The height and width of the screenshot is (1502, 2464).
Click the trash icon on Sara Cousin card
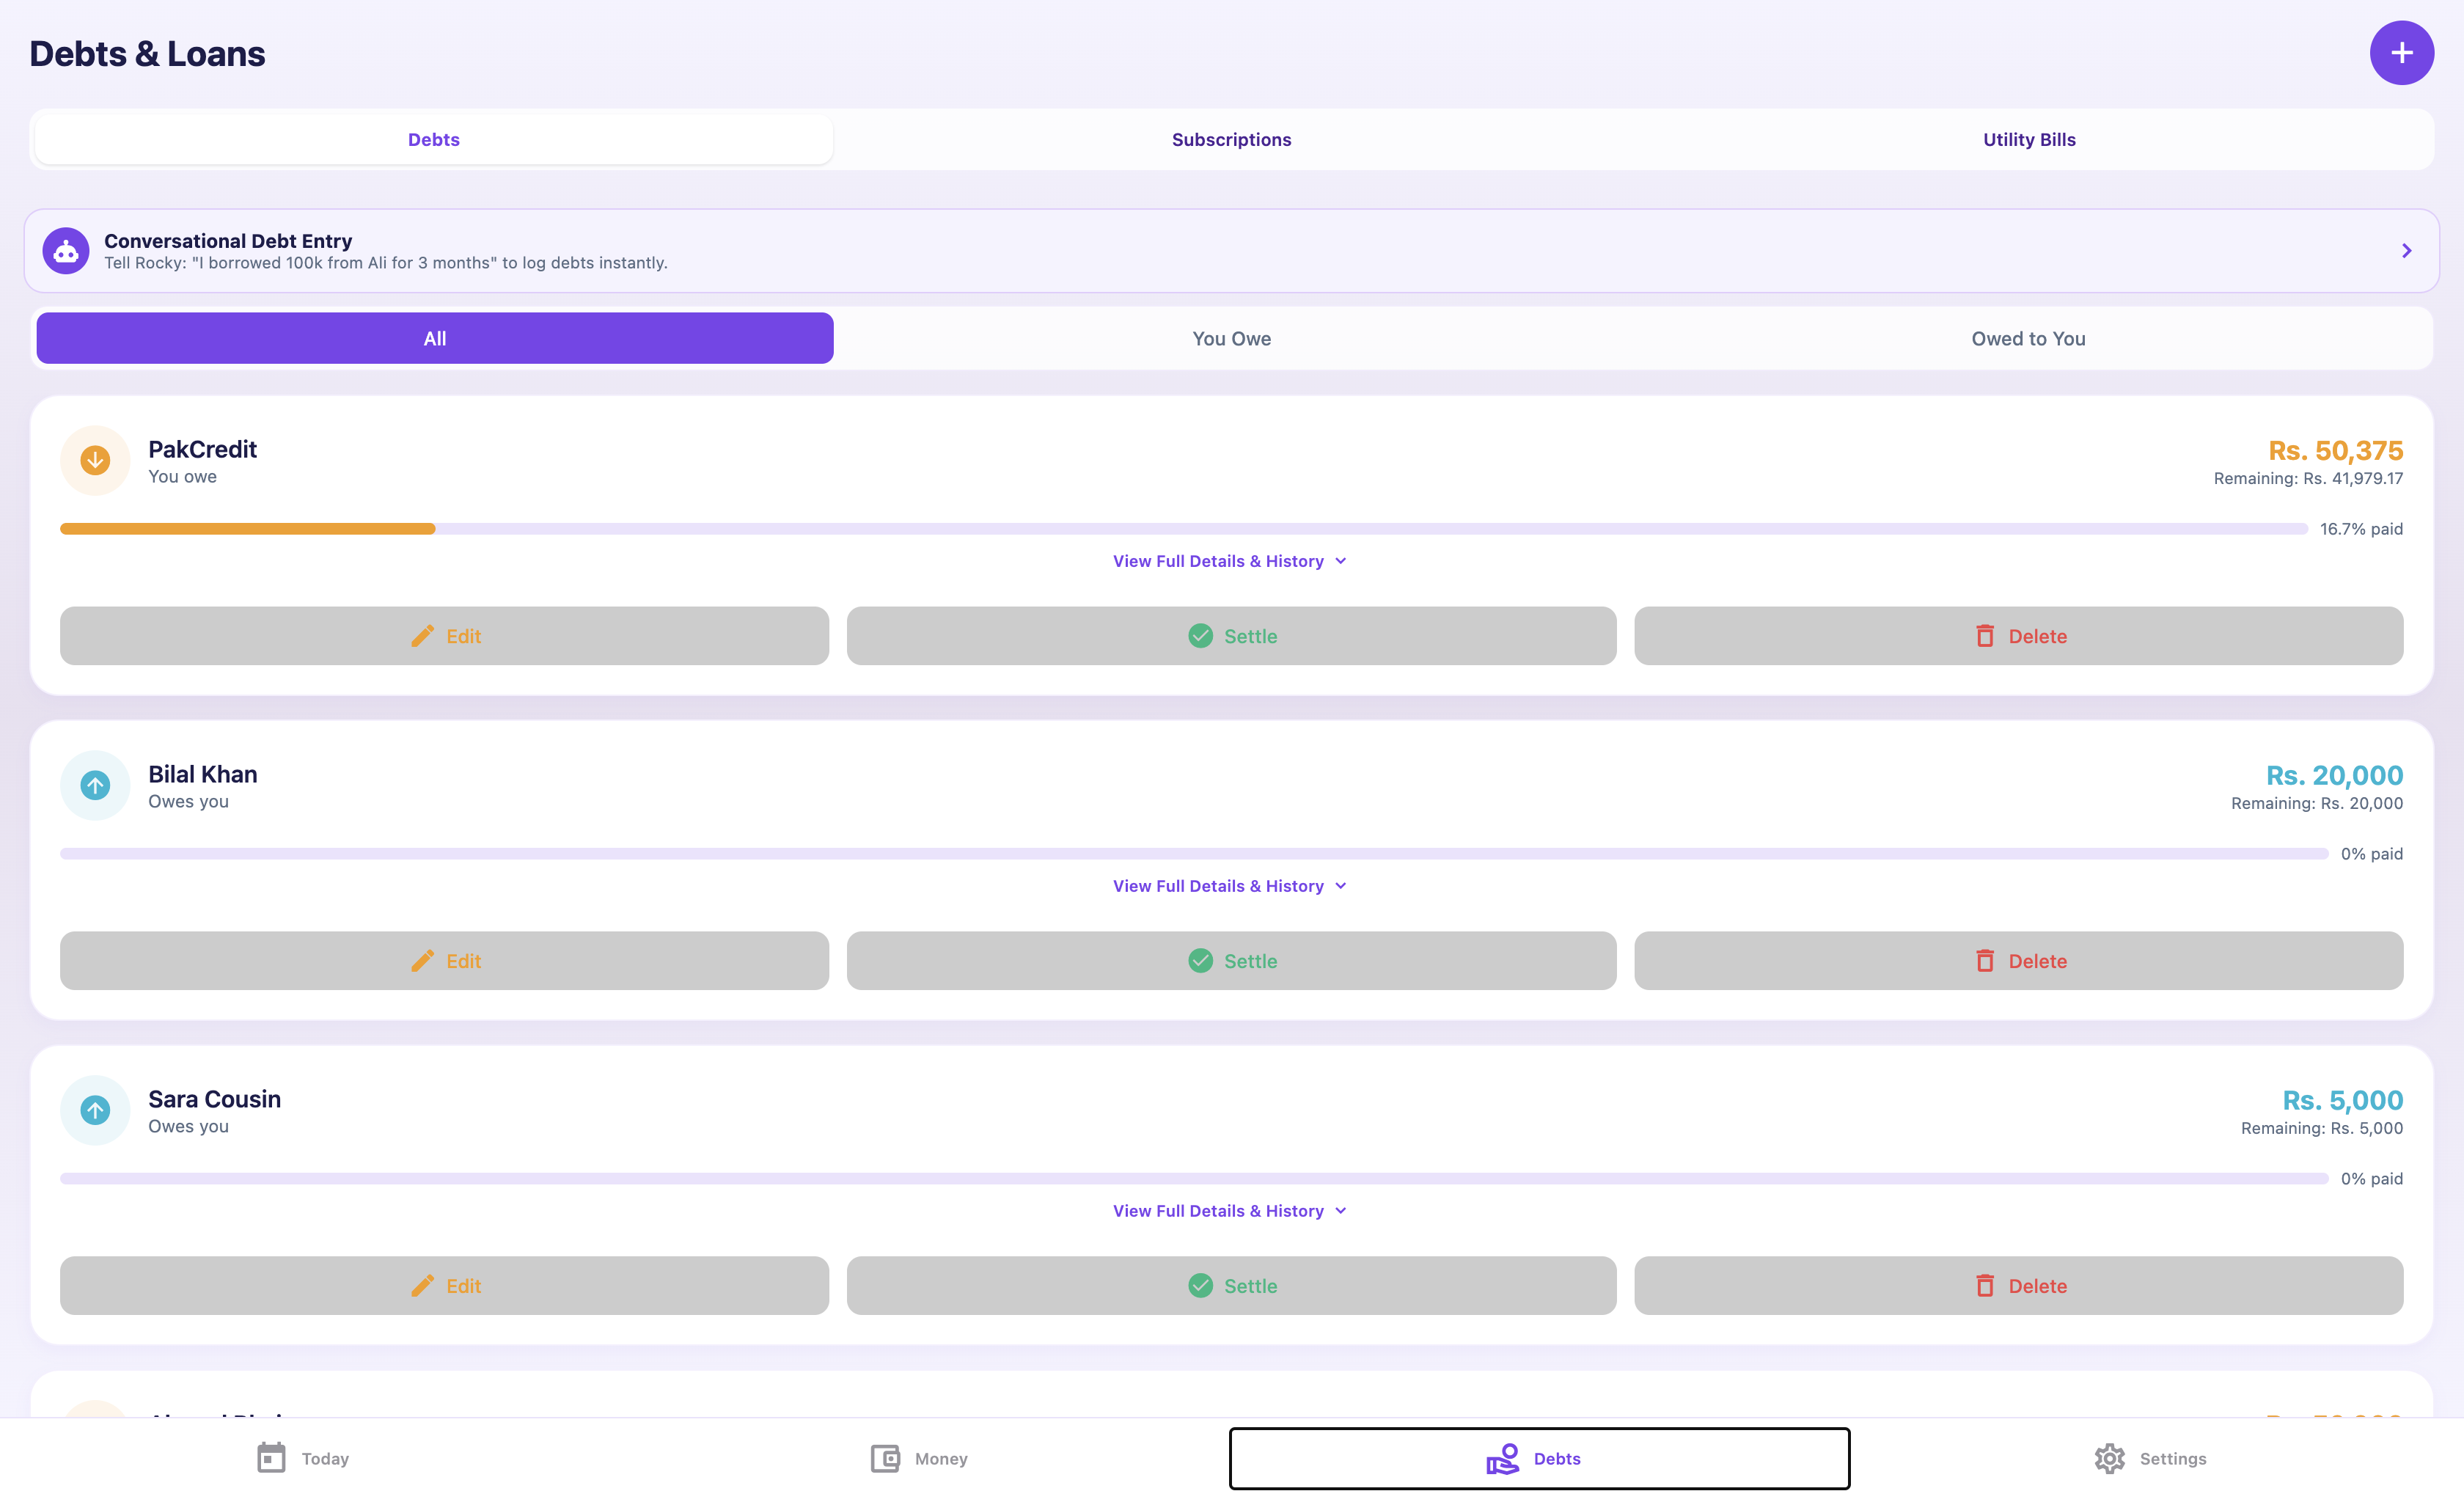(1985, 1286)
